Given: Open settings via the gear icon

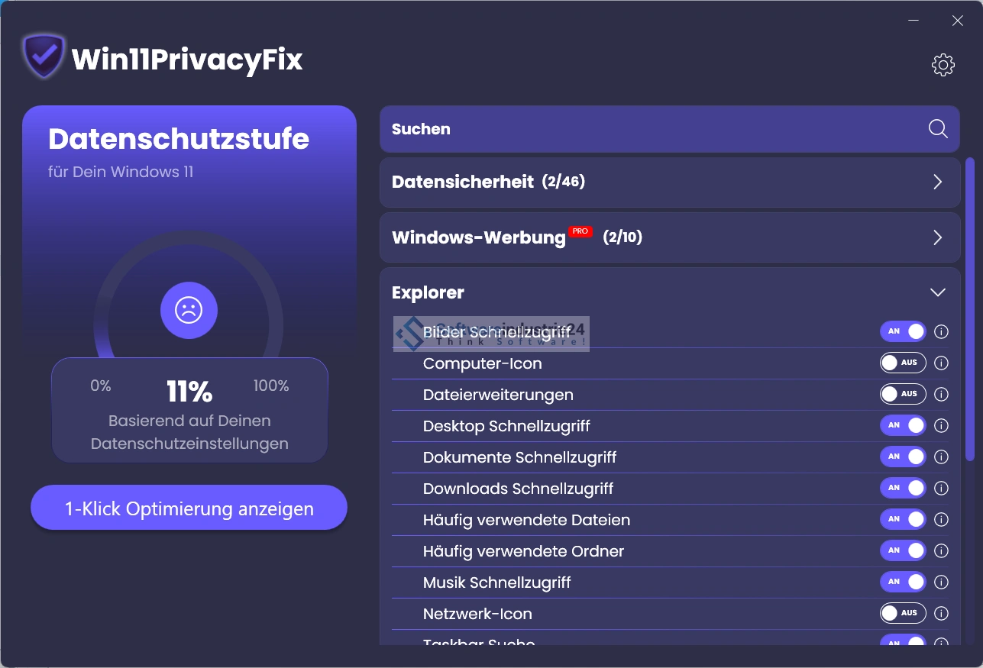Looking at the screenshot, I should [943, 65].
